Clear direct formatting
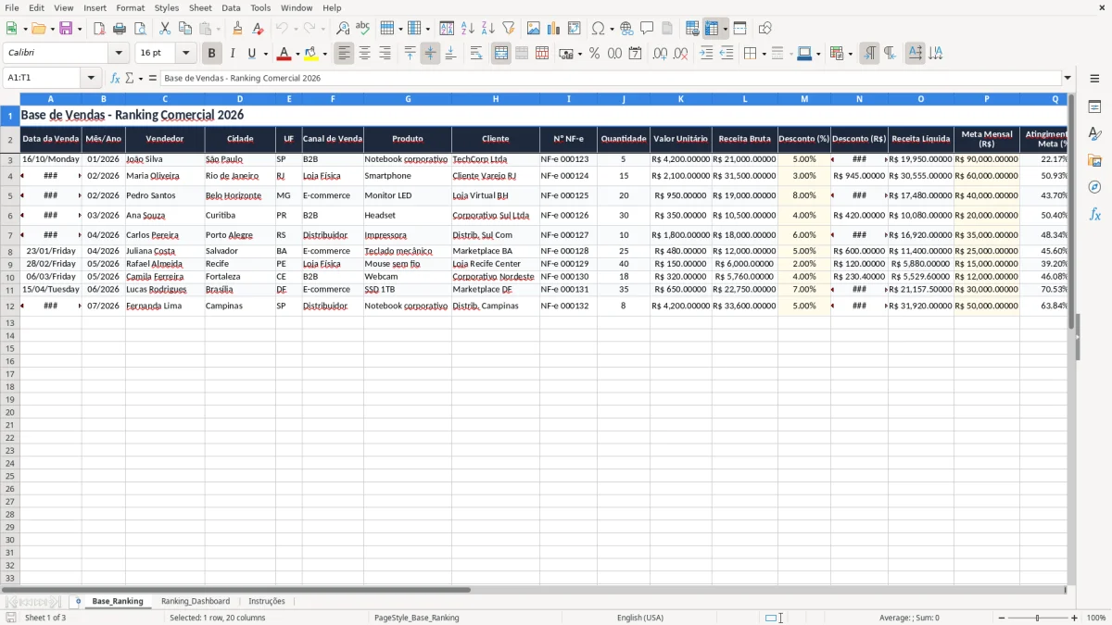This screenshot has width=1112, height=625. [258, 29]
